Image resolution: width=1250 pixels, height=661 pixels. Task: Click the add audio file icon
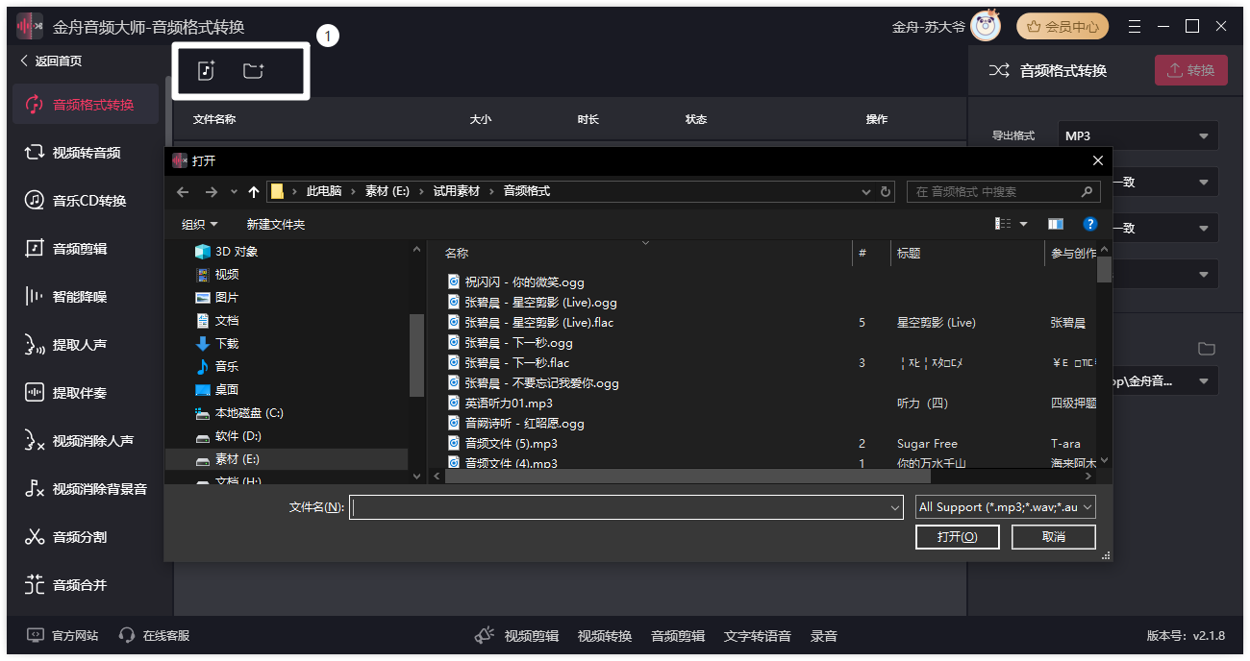pyautogui.click(x=206, y=71)
